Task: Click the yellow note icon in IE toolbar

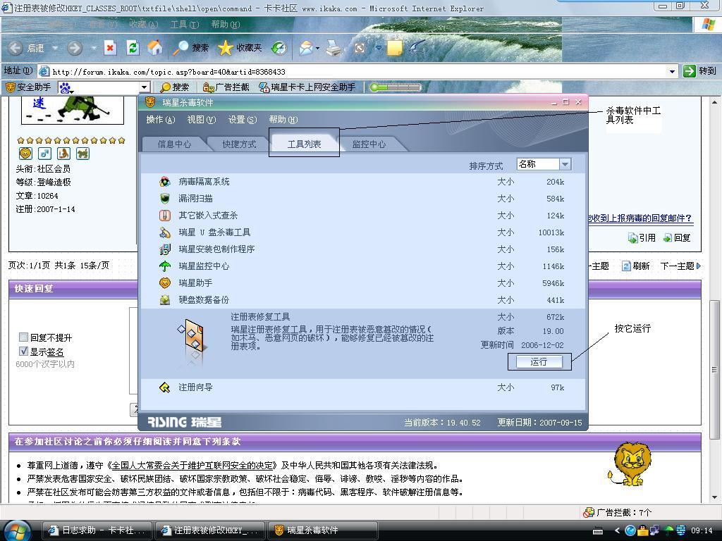Action: (395, 47)
